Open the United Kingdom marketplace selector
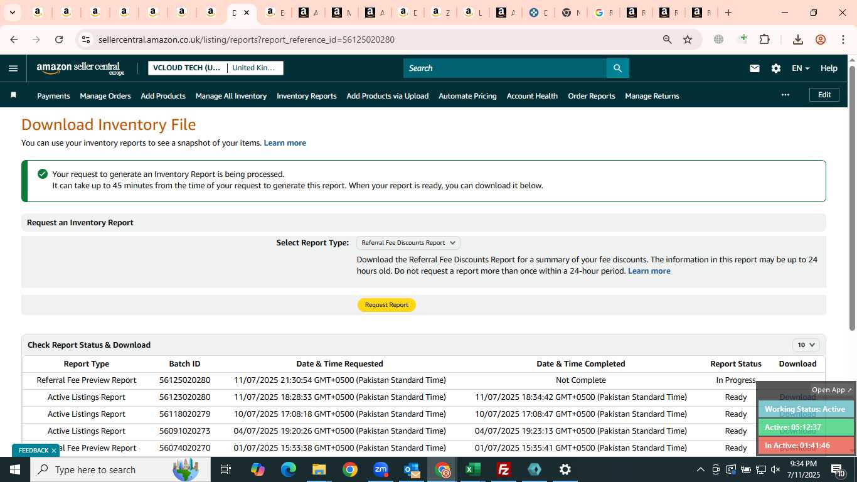Screen dimensions: 857x482 coord(254,68)
